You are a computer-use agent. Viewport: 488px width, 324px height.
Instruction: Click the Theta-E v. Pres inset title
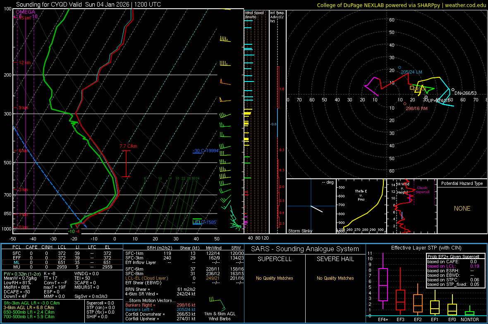(x=361, y=195)
